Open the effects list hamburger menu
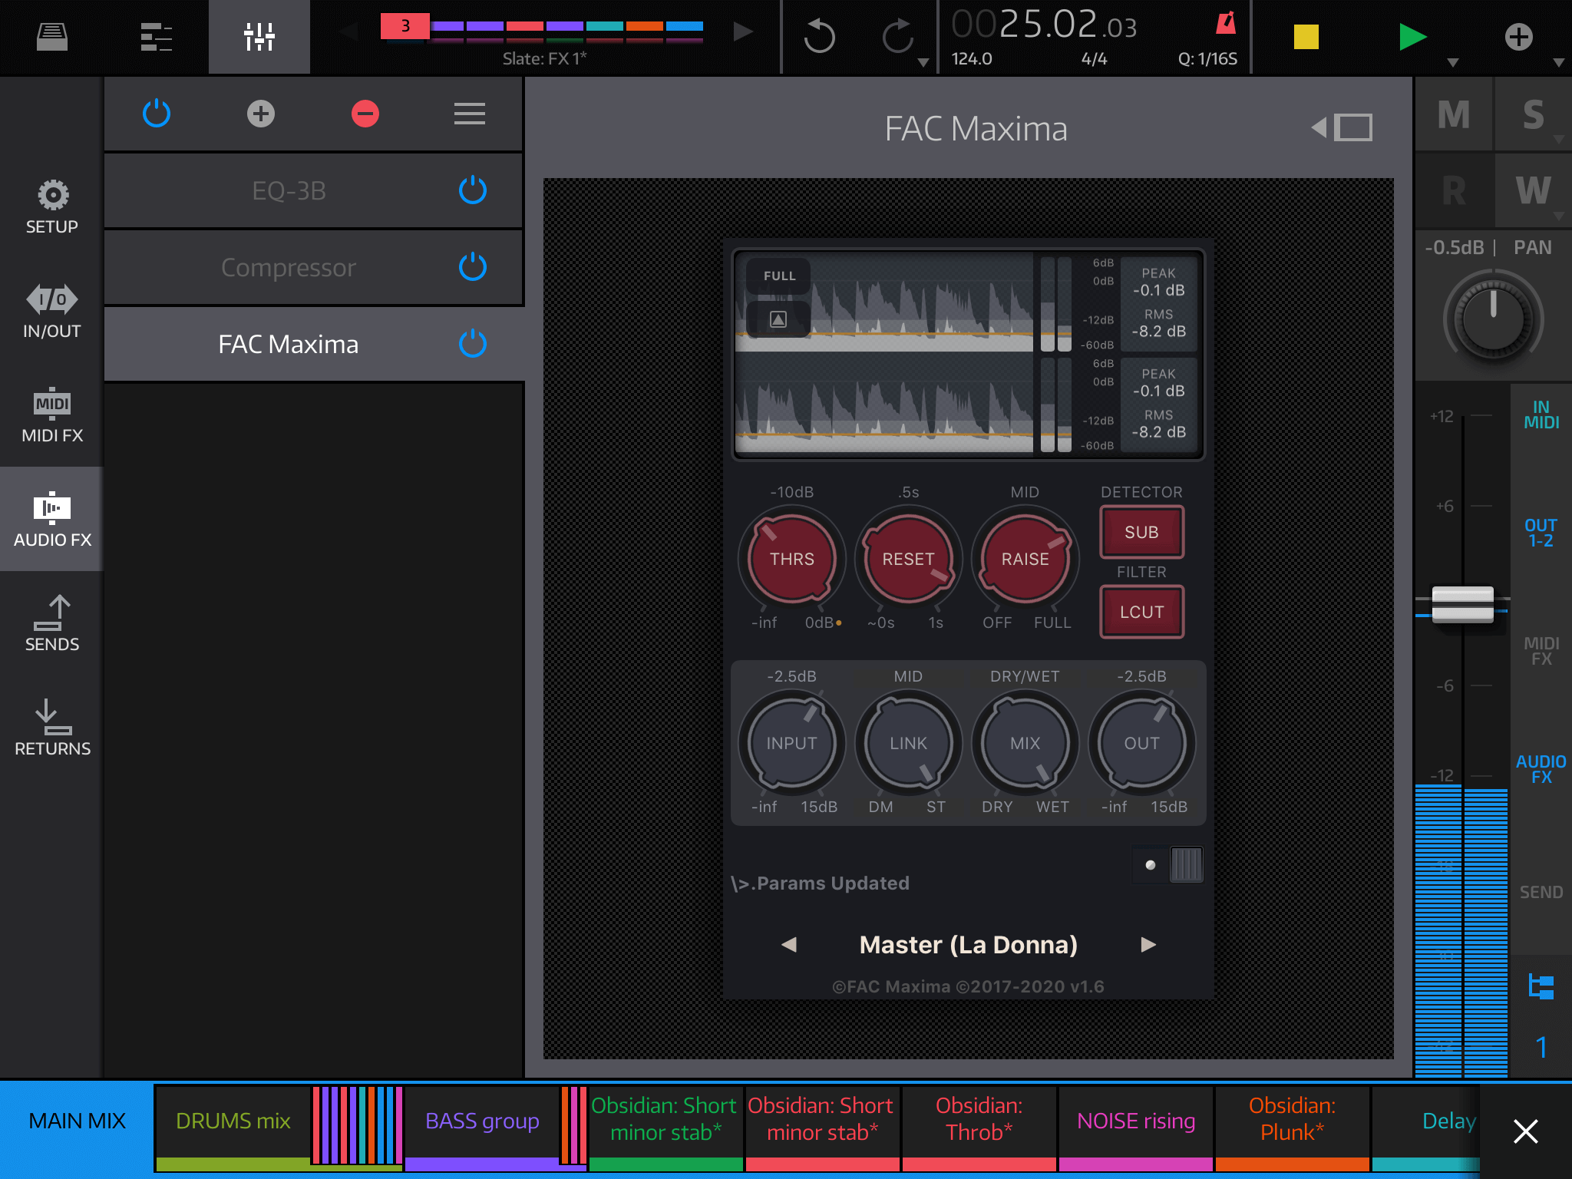Image resolution: width=1572 pixels, height=1179 pixels. tap(470, 114)
